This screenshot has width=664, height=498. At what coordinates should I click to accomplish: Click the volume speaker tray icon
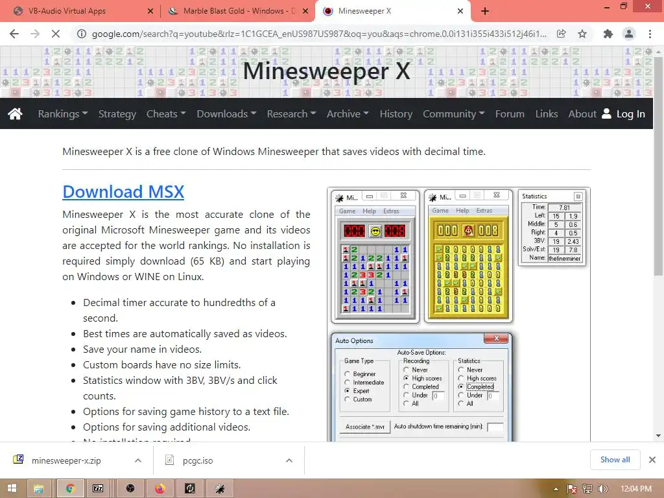click(602, 489)
